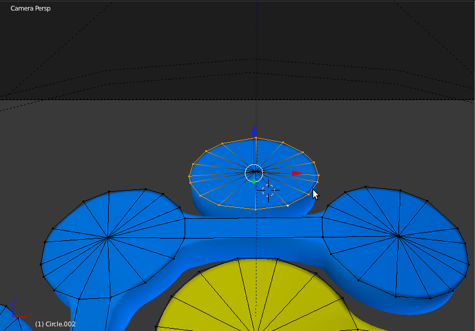Click the red-white 3D cursor
The height and width of the screenshot is (331, 475).
pos(268,191)
